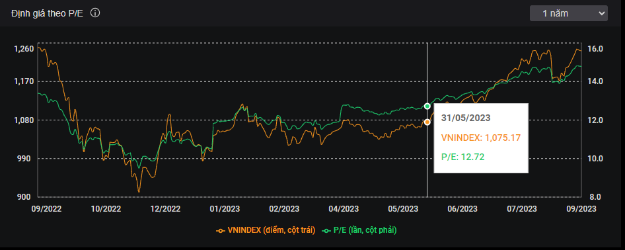625x250 pixels.
Task: Click the x-axis label '09/2023'
Action: (581, 209)
